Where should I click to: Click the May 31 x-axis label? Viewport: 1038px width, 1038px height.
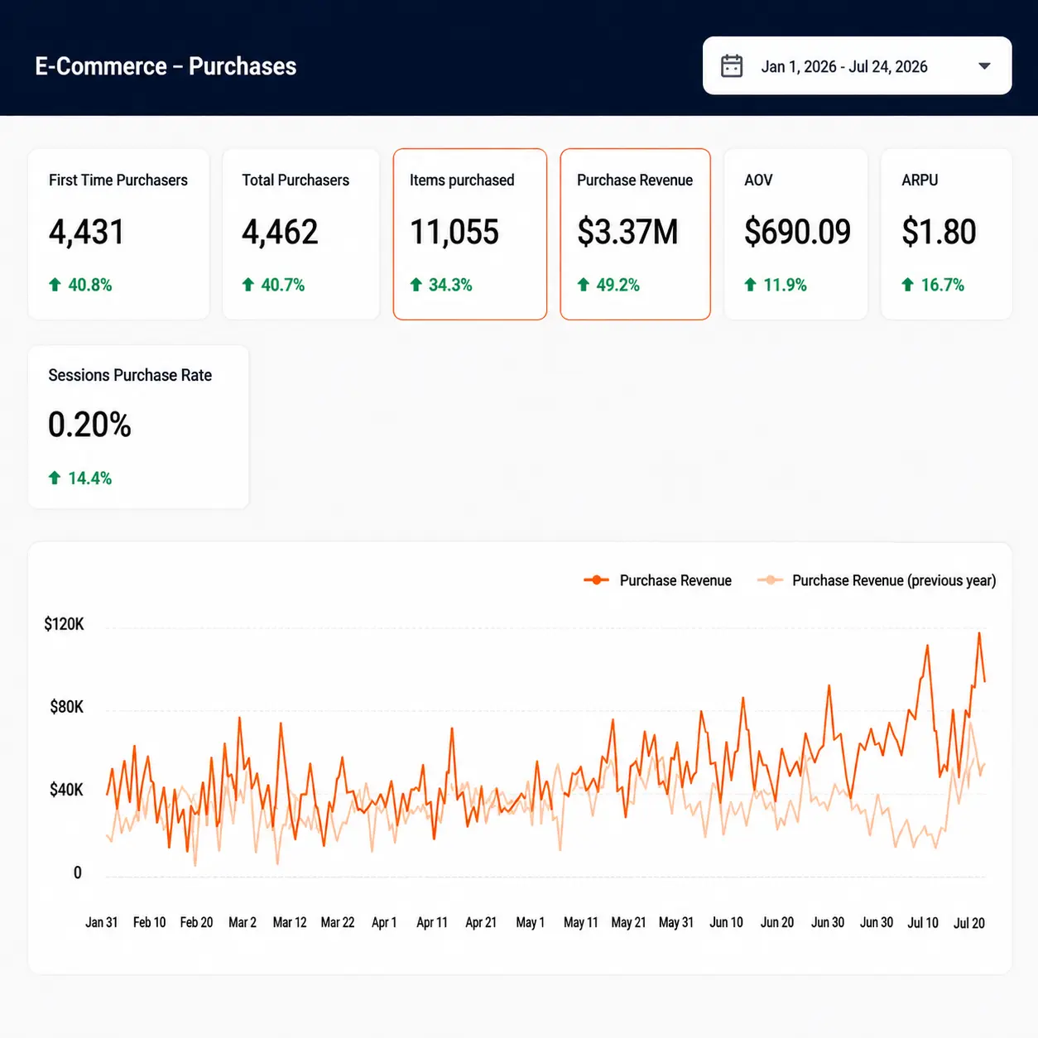tap(676, 922)
